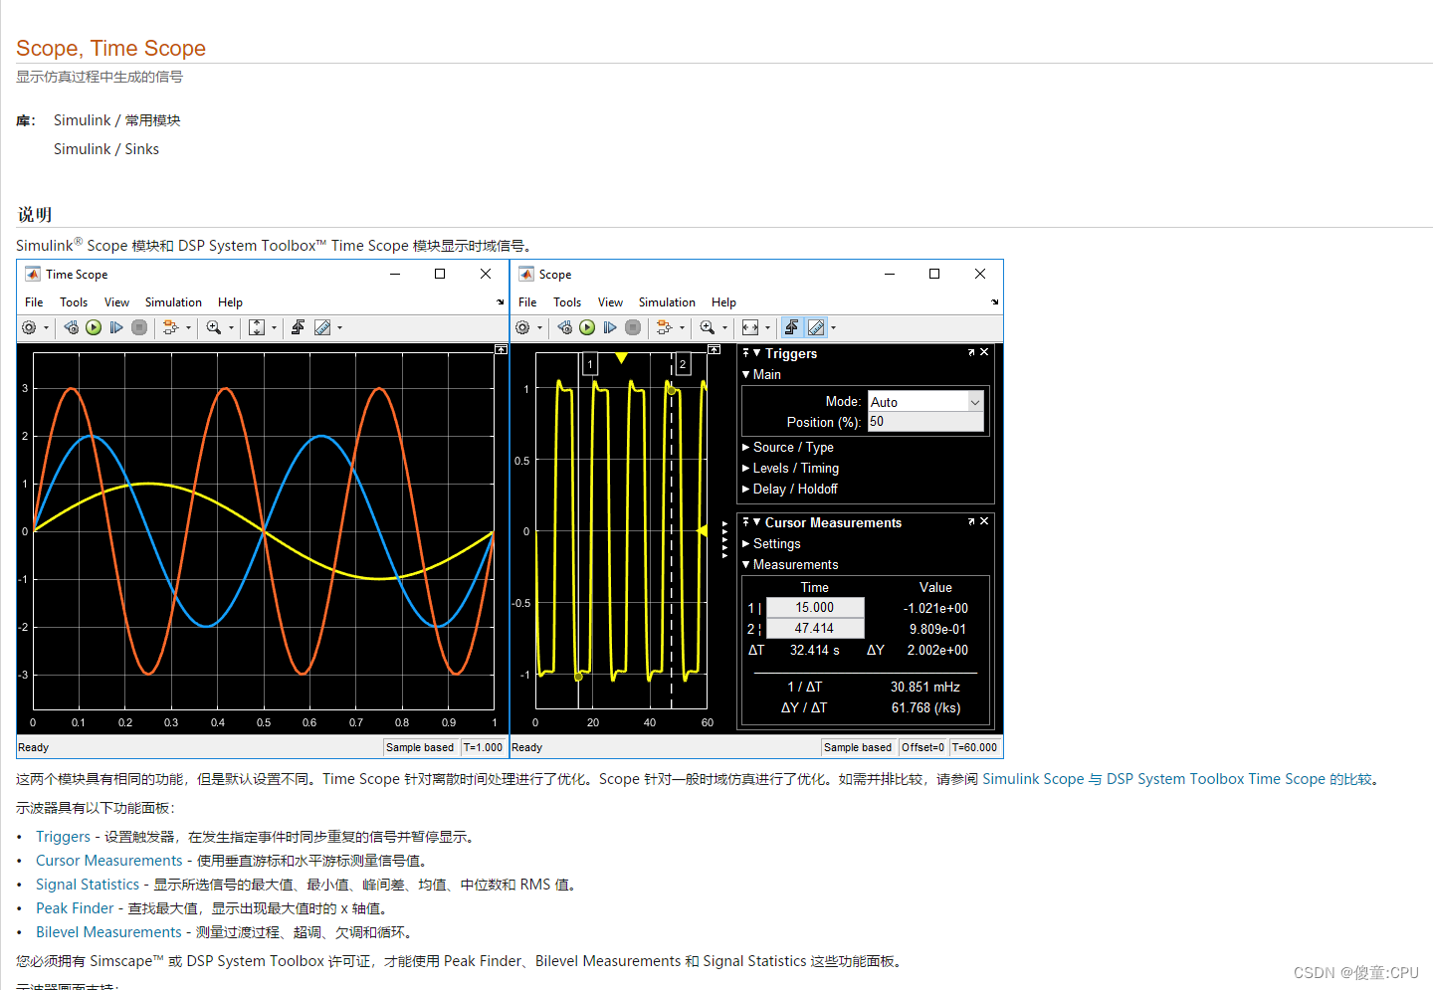The height and width of the screenshot is (990, 1433).
Task: Open Configuration Properties gear in Time Scope window
Action: pyautogui.click(x=29, y=327)
